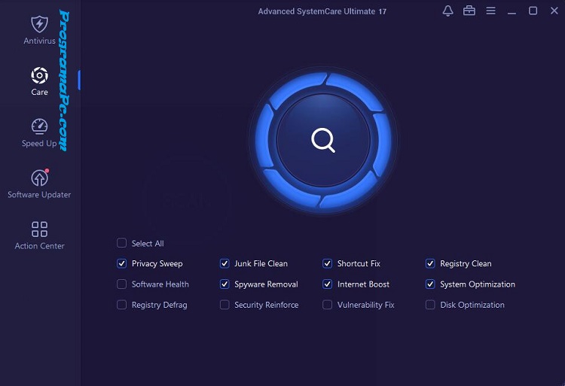This screenshot has height=386, width=565.
Task: Open the Software Updater icon
Action: (x=39, y=178)
